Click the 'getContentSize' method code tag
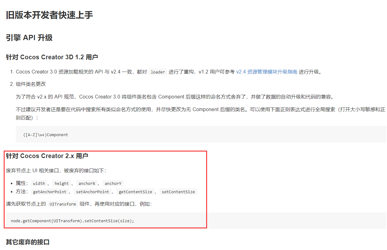 (x=135, y=192)
